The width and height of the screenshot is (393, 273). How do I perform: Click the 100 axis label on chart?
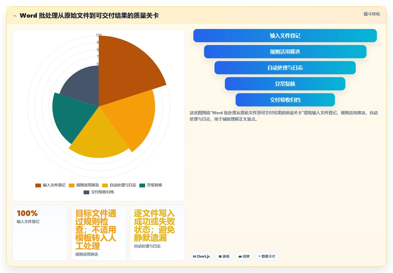click(99, 35)
